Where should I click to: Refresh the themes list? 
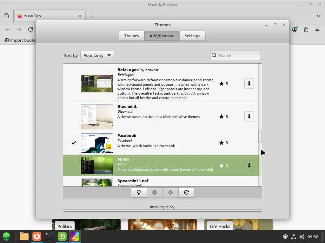(186, 192)
